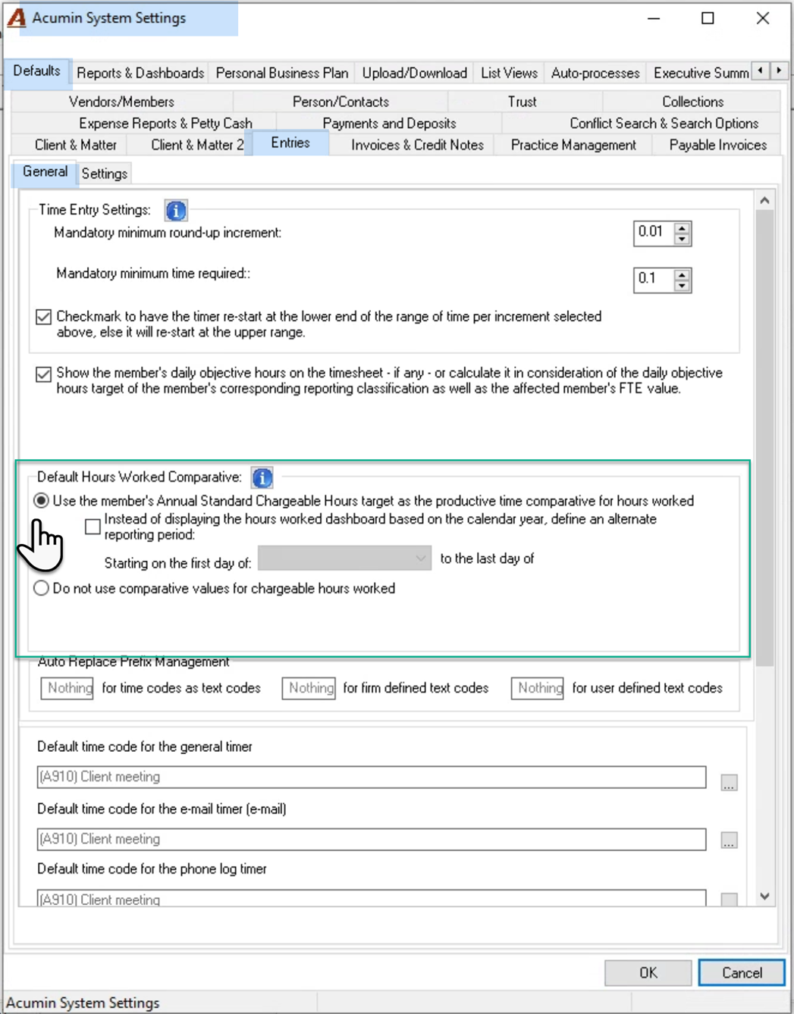Image resolution: width=794 pixels, height=1014 pixels.
Task: Click prefix box for firm defined text codes
Action: click(x=309, y=688)
